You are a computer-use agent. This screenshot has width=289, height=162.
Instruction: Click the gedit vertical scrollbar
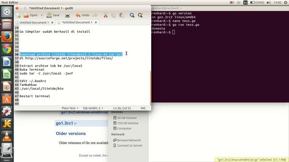[x=150, y=88]
